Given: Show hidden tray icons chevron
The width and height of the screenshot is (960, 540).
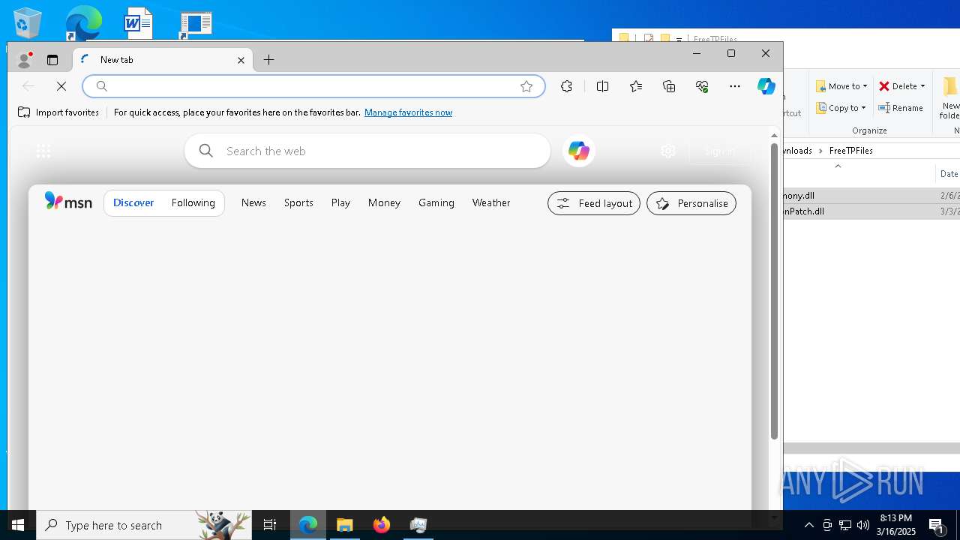Looking at the screenshot, I should 809,525.
